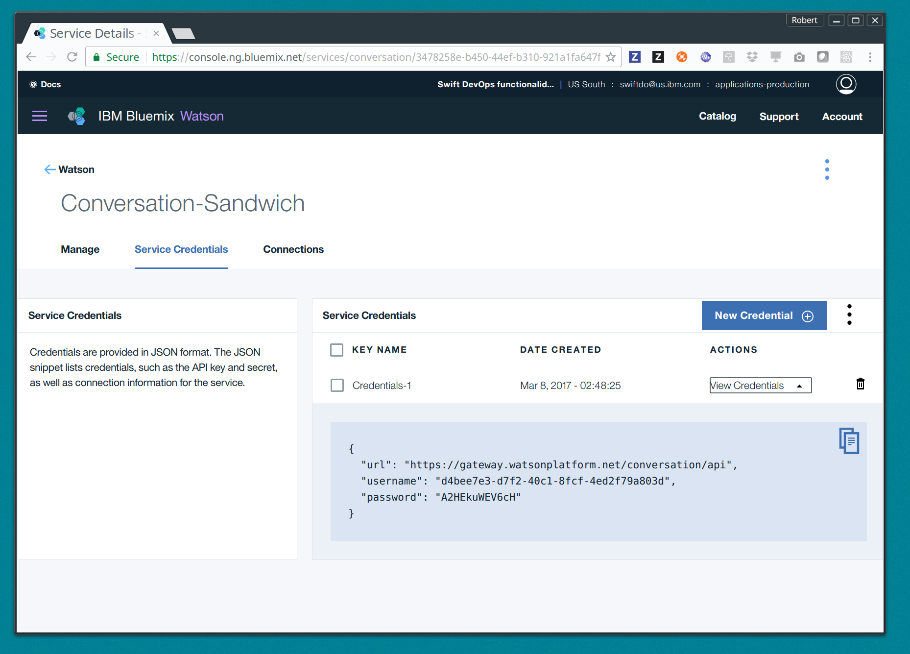Click the gray square extension icon left of Dropbox
Image resolution: width=910 pixels, height=654 pixels.
tap(729, 57)
